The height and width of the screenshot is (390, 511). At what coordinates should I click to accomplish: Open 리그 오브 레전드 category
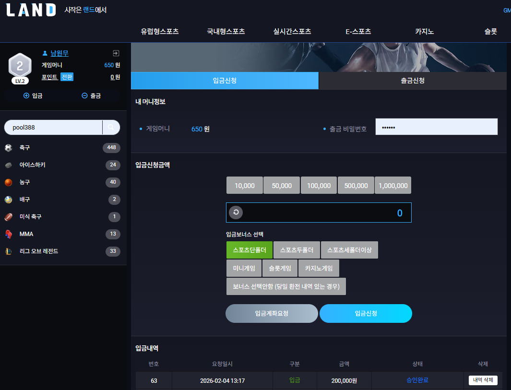(x=63, y=251)
